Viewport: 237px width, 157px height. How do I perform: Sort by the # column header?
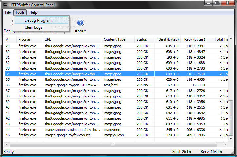pyautogui.click(x=10, y=39)
